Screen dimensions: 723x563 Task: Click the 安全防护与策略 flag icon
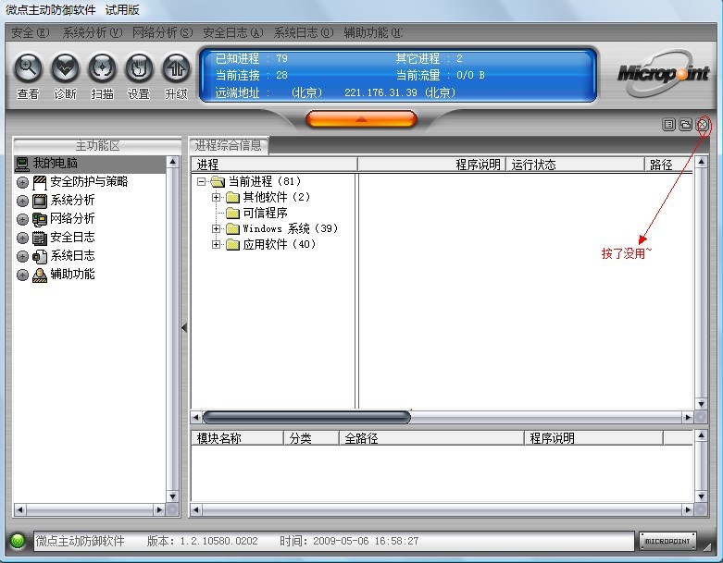pos(40,182)
